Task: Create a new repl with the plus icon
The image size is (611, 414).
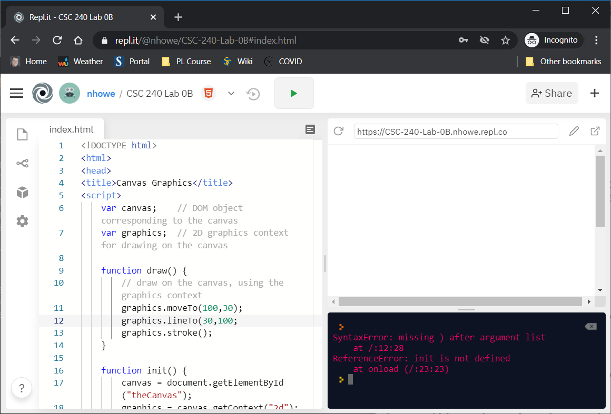Action: pyautogui.click(x=595, y=94)
